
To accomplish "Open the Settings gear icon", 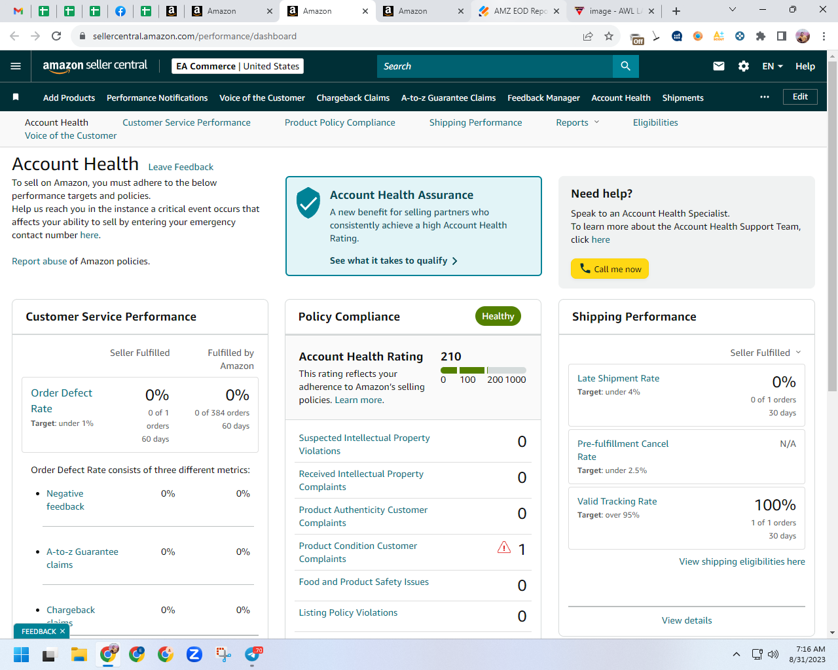I will (744, 66).
